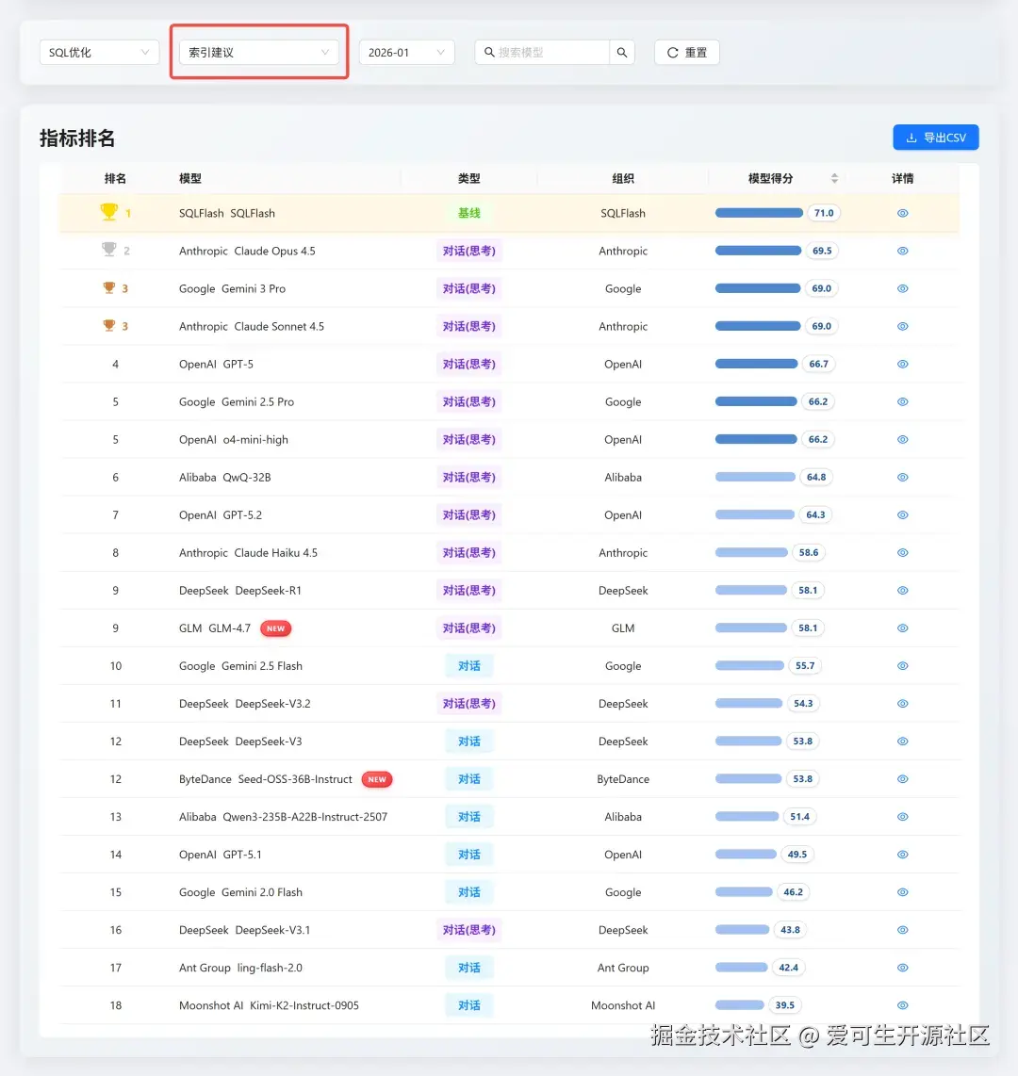Screen dimensions: 1018x1076
Task: Click 对话 tag for GPT-5.1 row
Action: tap(468, 855)
